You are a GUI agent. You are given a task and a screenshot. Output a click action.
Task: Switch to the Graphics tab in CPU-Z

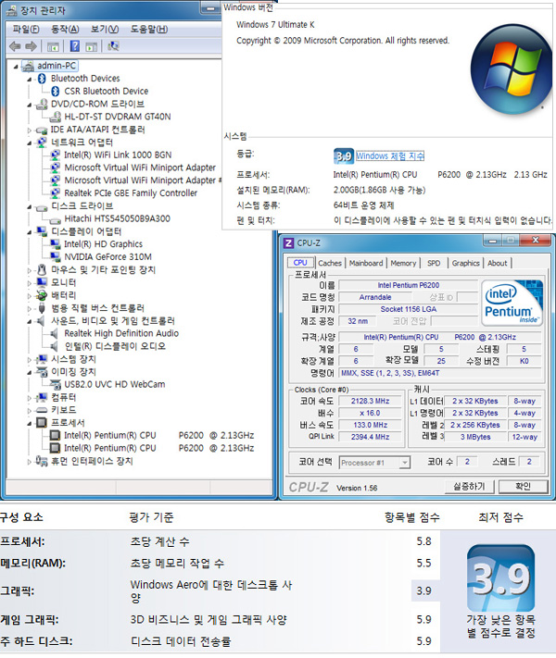coord(465,263)
